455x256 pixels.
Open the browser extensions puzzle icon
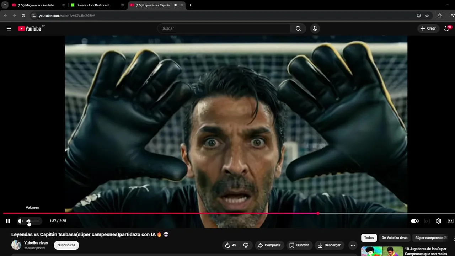pos(439,16)
